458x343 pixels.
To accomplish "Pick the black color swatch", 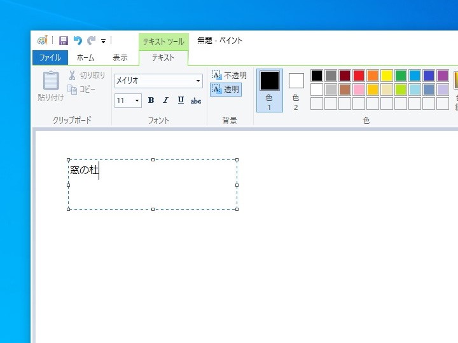I will pyautogui.click(x=317, y=76).
